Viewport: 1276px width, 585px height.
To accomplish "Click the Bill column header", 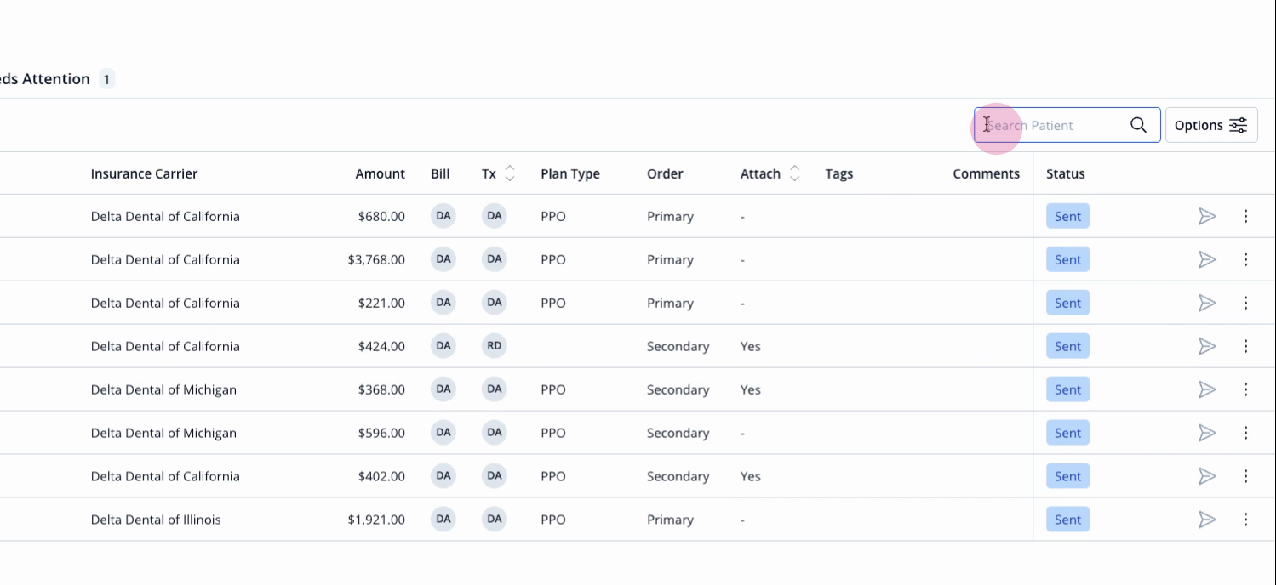I will [x=440, y=173].
